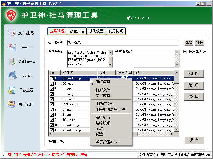Open the 日志查看 log icon
This screenshot has height=159, width=213.
click(x=12, y=90)
